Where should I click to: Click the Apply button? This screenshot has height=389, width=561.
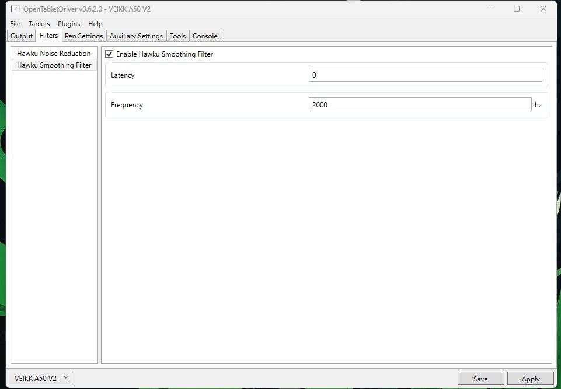530,378
